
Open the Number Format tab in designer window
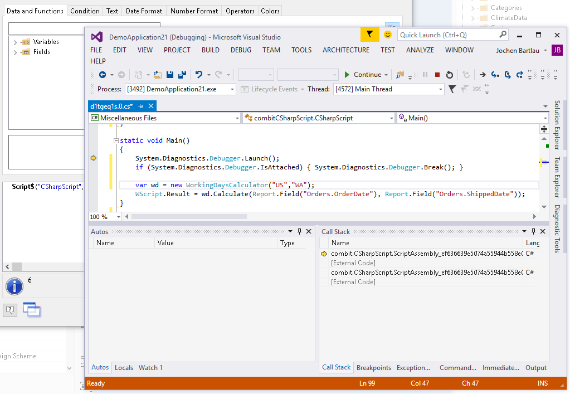point(194,11)
